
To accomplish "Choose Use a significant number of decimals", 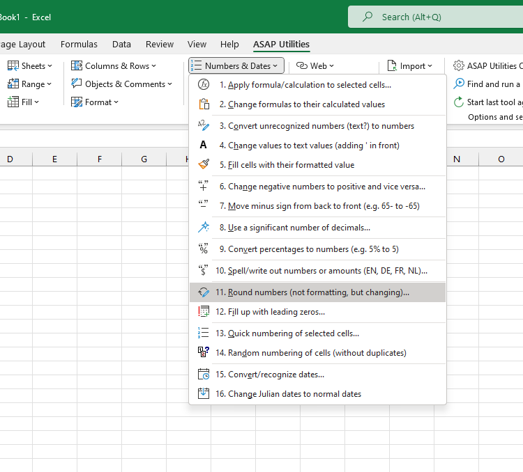I will coord(317,227).
